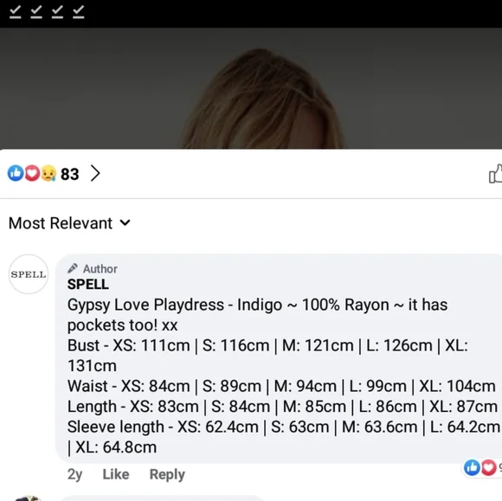View reactions on the SPELL comment
502x501 pixels.
[x=483, y=468]
